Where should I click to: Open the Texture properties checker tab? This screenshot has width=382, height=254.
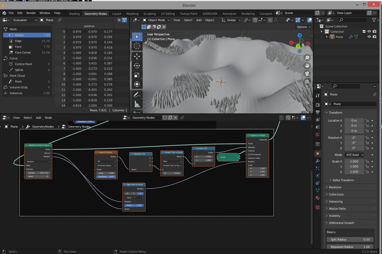pyautogui.click(x=318, y=207)
